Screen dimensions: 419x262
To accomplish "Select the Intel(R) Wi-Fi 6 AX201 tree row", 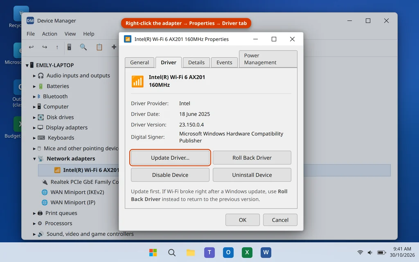I will coord(78,170).
